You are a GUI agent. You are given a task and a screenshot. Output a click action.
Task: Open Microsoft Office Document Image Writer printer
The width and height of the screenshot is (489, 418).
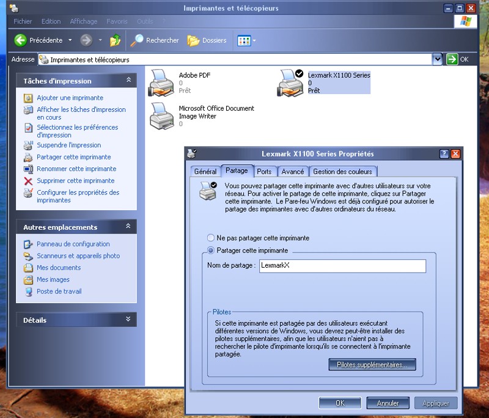click(161, 116)
